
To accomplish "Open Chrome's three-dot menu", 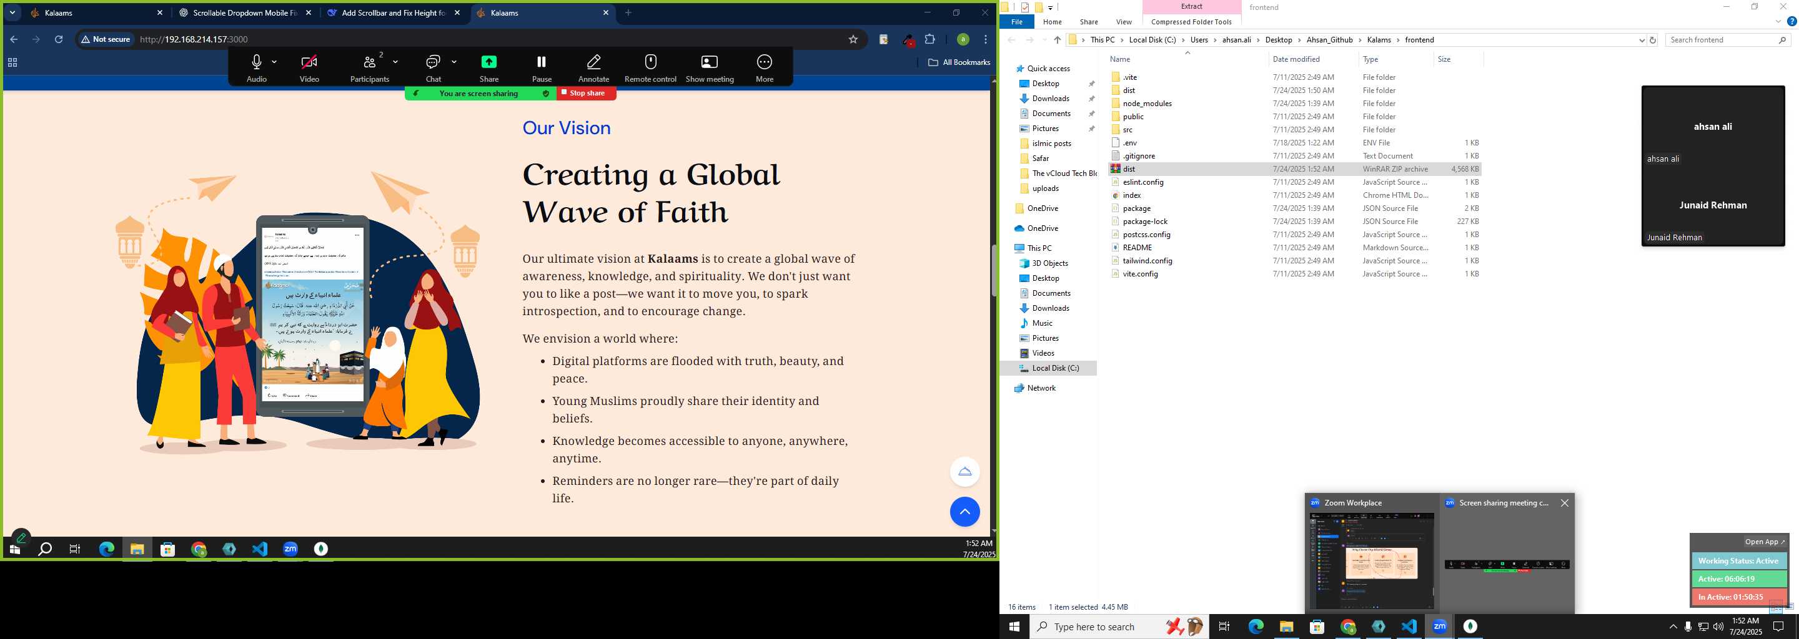I will coord(986,39).
